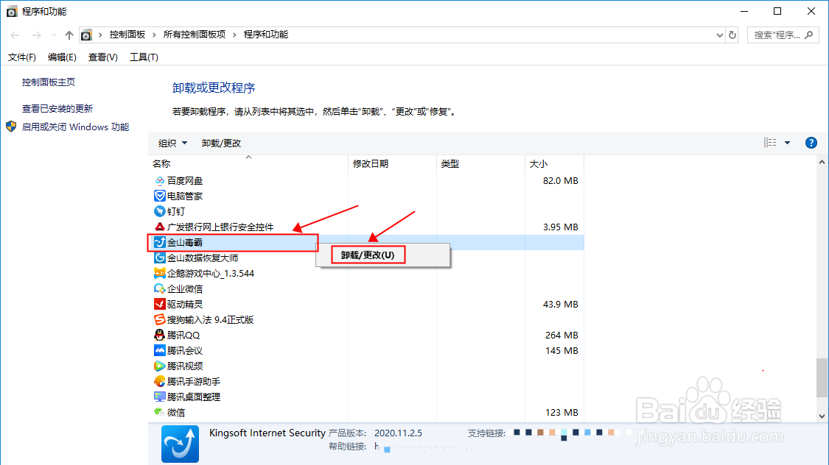Click the 电脑管家 shield icon
The height and width of the screenshot is (465, 829).
click(160, 196)
